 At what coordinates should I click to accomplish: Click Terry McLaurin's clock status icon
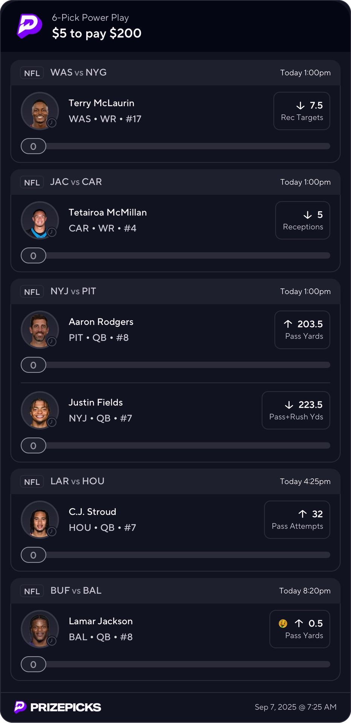(52, 123)
